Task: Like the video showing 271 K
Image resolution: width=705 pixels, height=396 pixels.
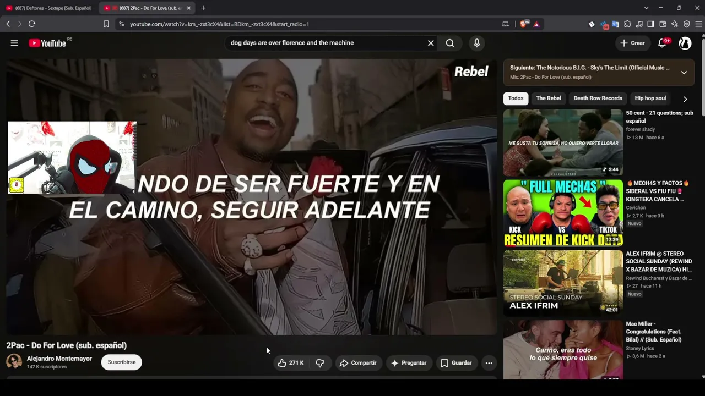Action: pyautogui.click(x=291, y=363)
